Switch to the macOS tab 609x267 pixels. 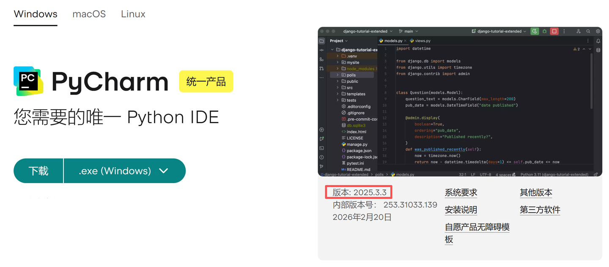tap(89, 14)
